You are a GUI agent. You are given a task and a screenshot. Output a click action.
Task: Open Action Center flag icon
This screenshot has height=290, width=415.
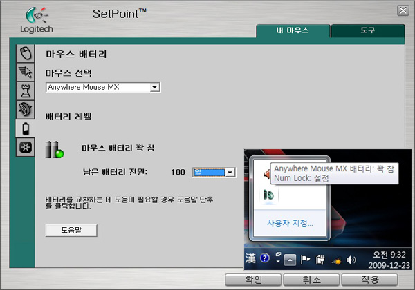click(305, 260)
